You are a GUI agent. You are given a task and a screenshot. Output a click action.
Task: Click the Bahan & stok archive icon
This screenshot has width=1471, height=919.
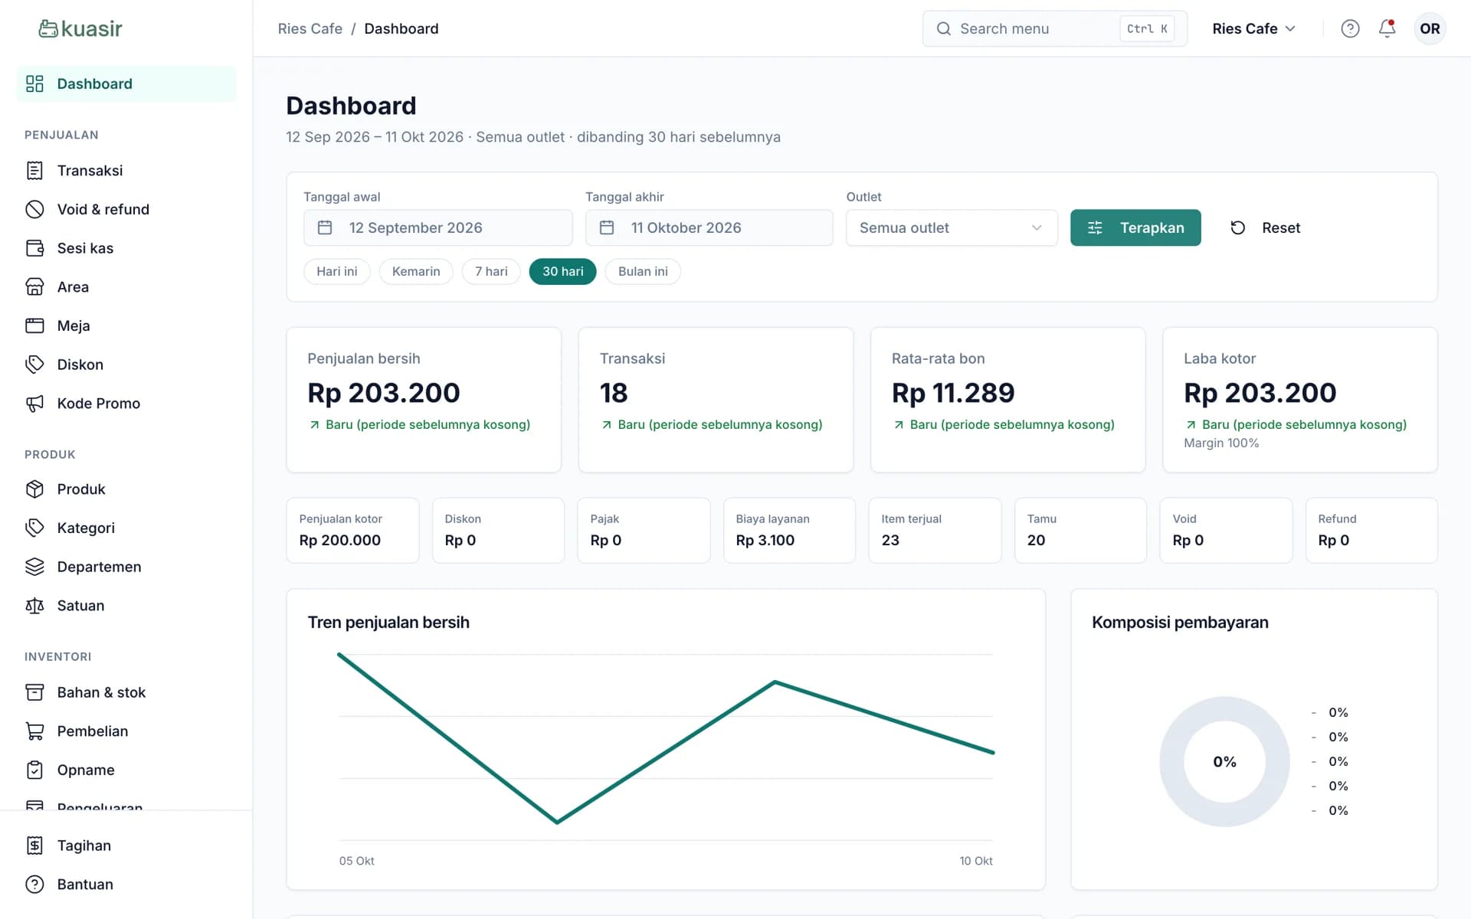[x=34, y=692]
